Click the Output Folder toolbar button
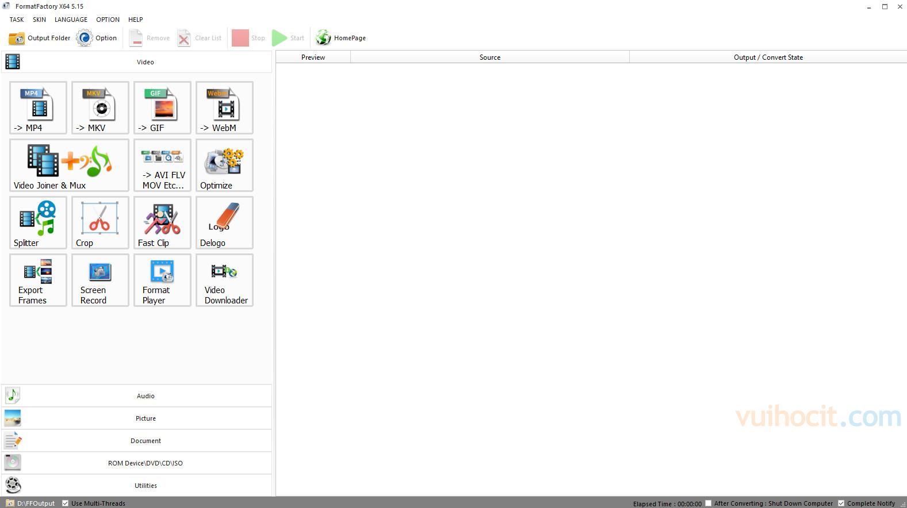This screenshot has height=508, width=907. (x=39, y=38)
